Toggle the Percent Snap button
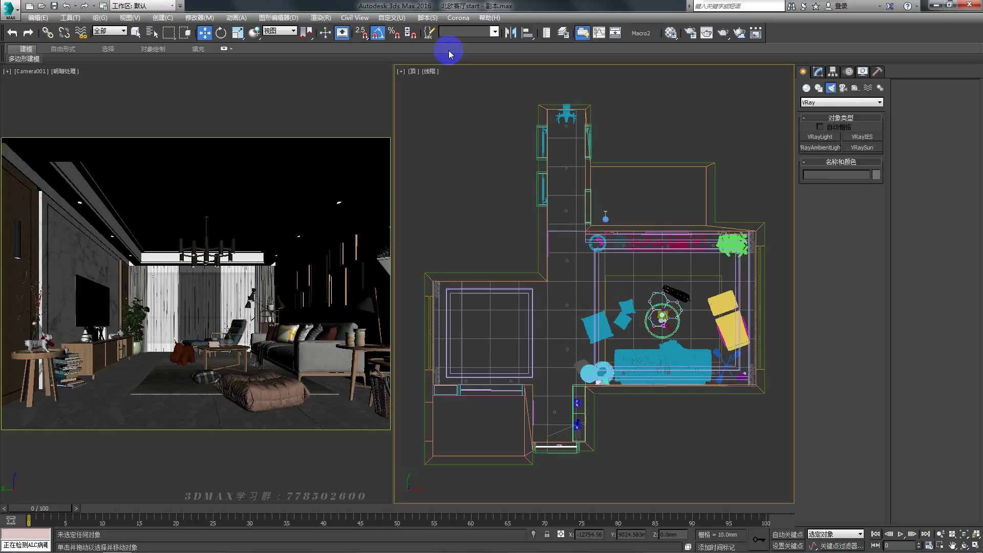 point(394,33)
